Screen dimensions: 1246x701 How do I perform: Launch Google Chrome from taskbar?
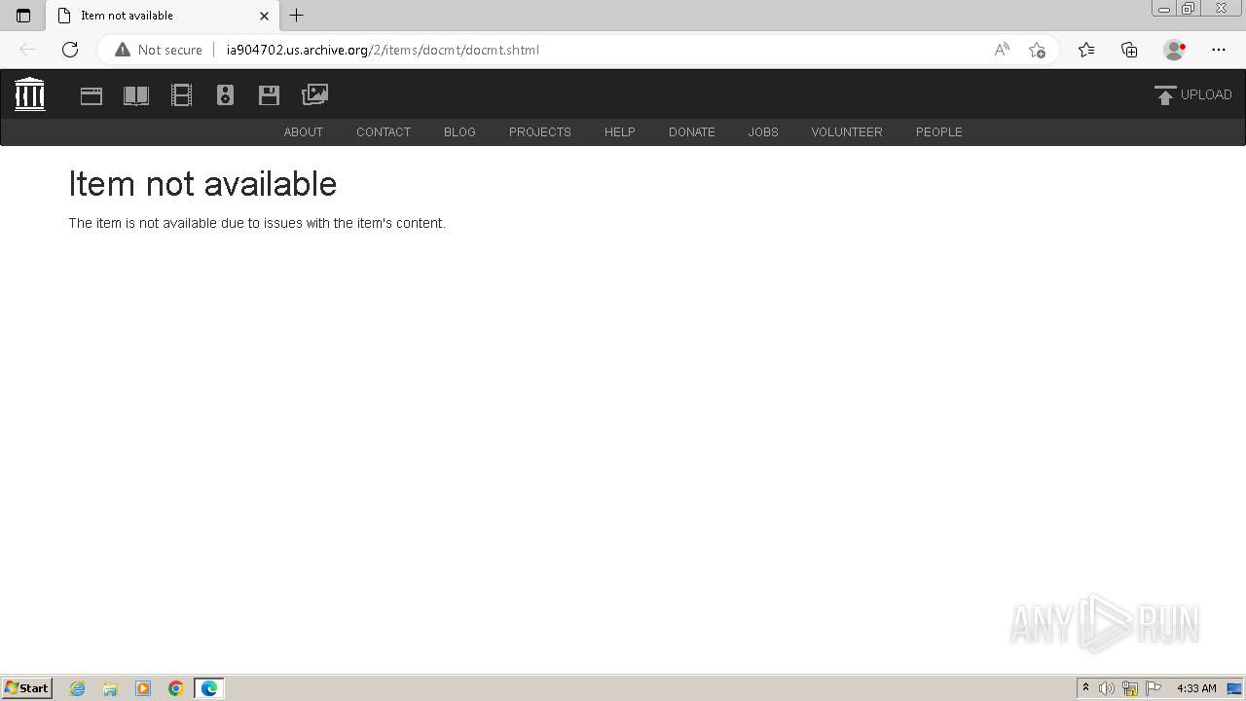(176, 688)
